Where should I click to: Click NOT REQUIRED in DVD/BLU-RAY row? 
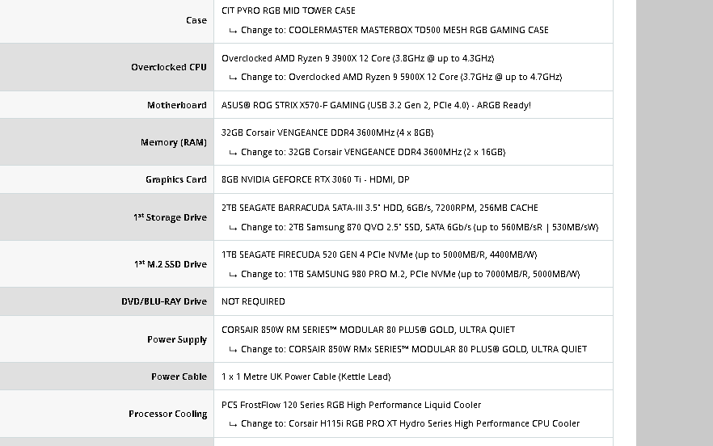click(253, 301)
